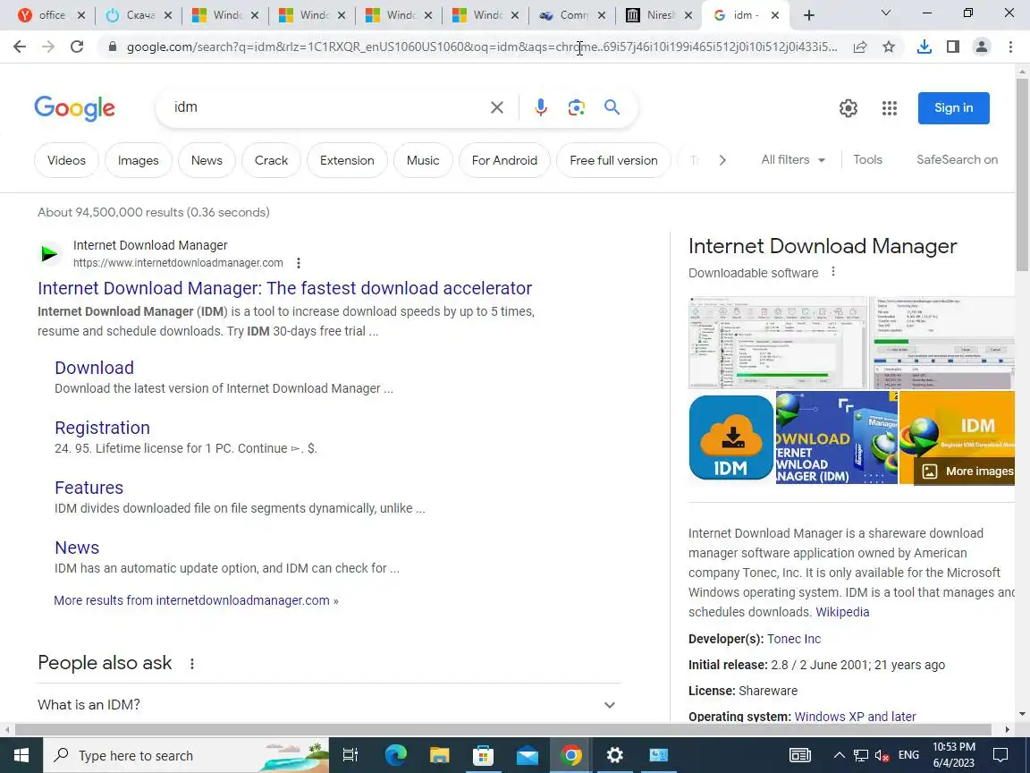This screenshot has height=773, width=1030.
Task: Select Free full version chip
Action: (x=613, y=160)
